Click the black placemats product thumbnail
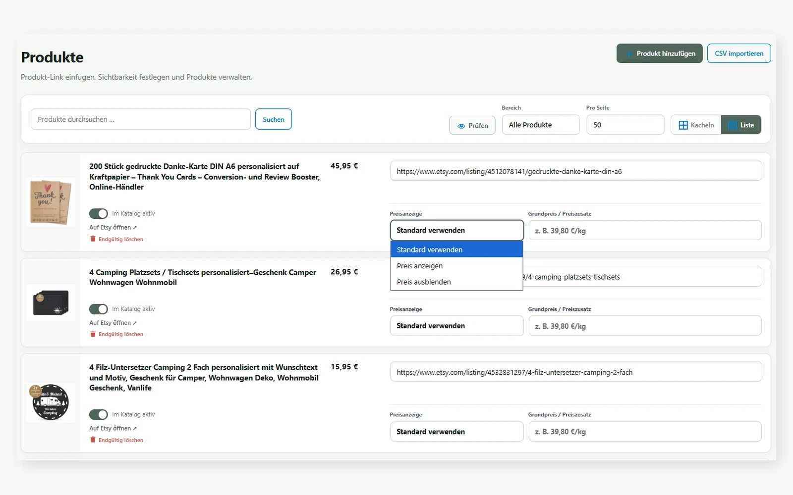The width and height of the screenshot is (793, 495). (51, 302)
